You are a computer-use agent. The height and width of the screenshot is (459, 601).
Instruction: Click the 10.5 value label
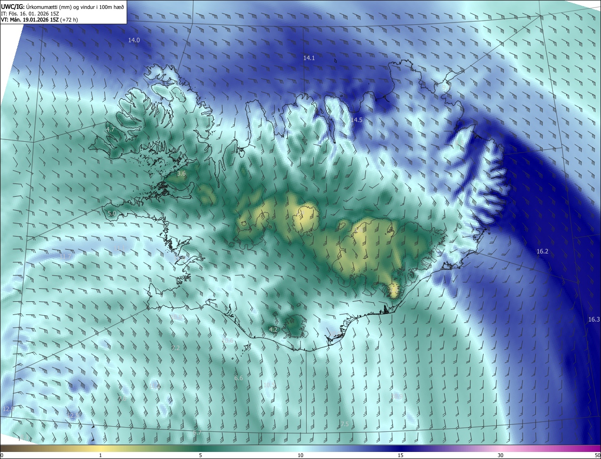[x=269, y=385]
